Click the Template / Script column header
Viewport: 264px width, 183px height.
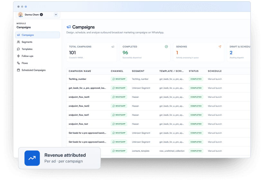coord(172,71)
